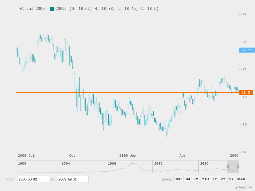
Task: Choose the 3M zoom period
Action: [x=196, y=179]
